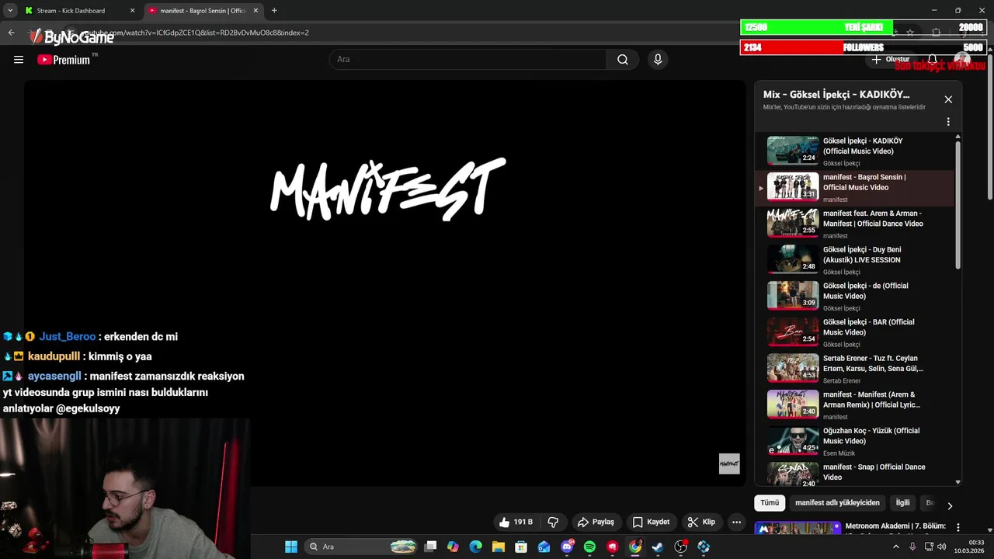Screen dimensions: 994x559
Task: Select manifest - Başrol Sensin browser tab
Action: tap(203, 11)
